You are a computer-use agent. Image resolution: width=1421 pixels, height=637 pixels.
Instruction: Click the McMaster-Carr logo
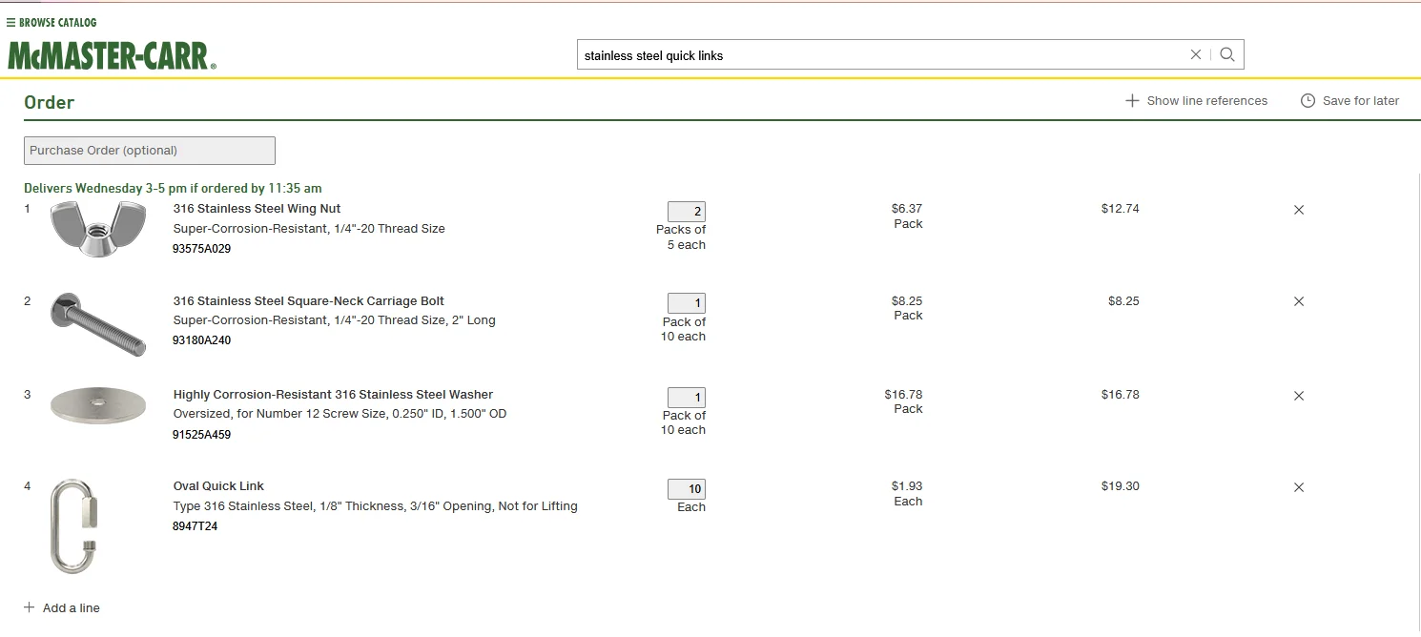point(112,56)
